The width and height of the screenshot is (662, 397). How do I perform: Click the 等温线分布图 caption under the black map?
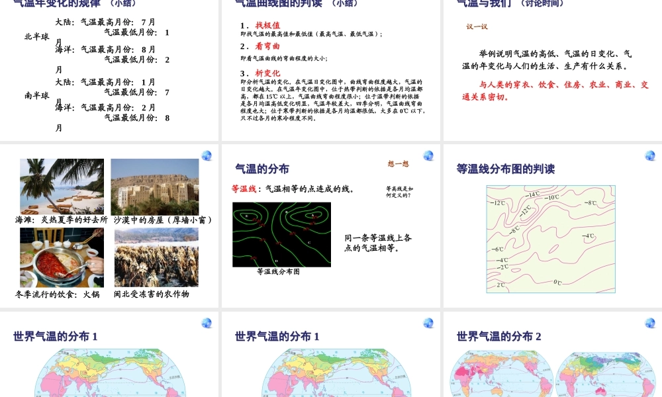pyautogui.click(x=278, y=272)
